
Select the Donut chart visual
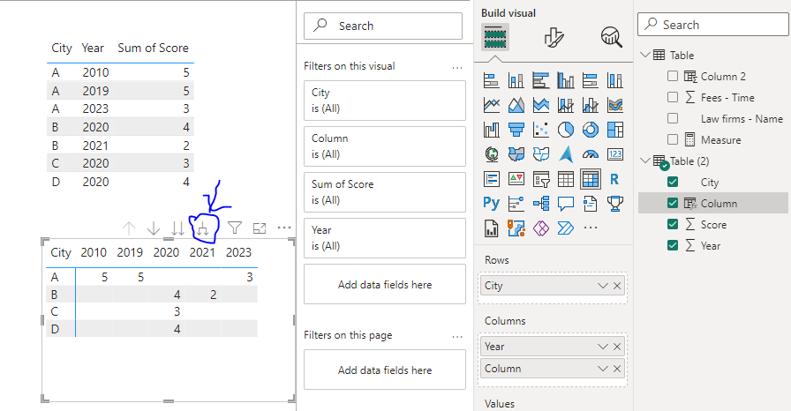(591, 130)
